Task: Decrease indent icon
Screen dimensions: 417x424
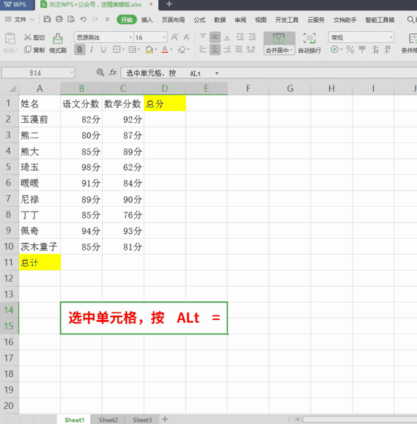Action: [x=240, y=37]
